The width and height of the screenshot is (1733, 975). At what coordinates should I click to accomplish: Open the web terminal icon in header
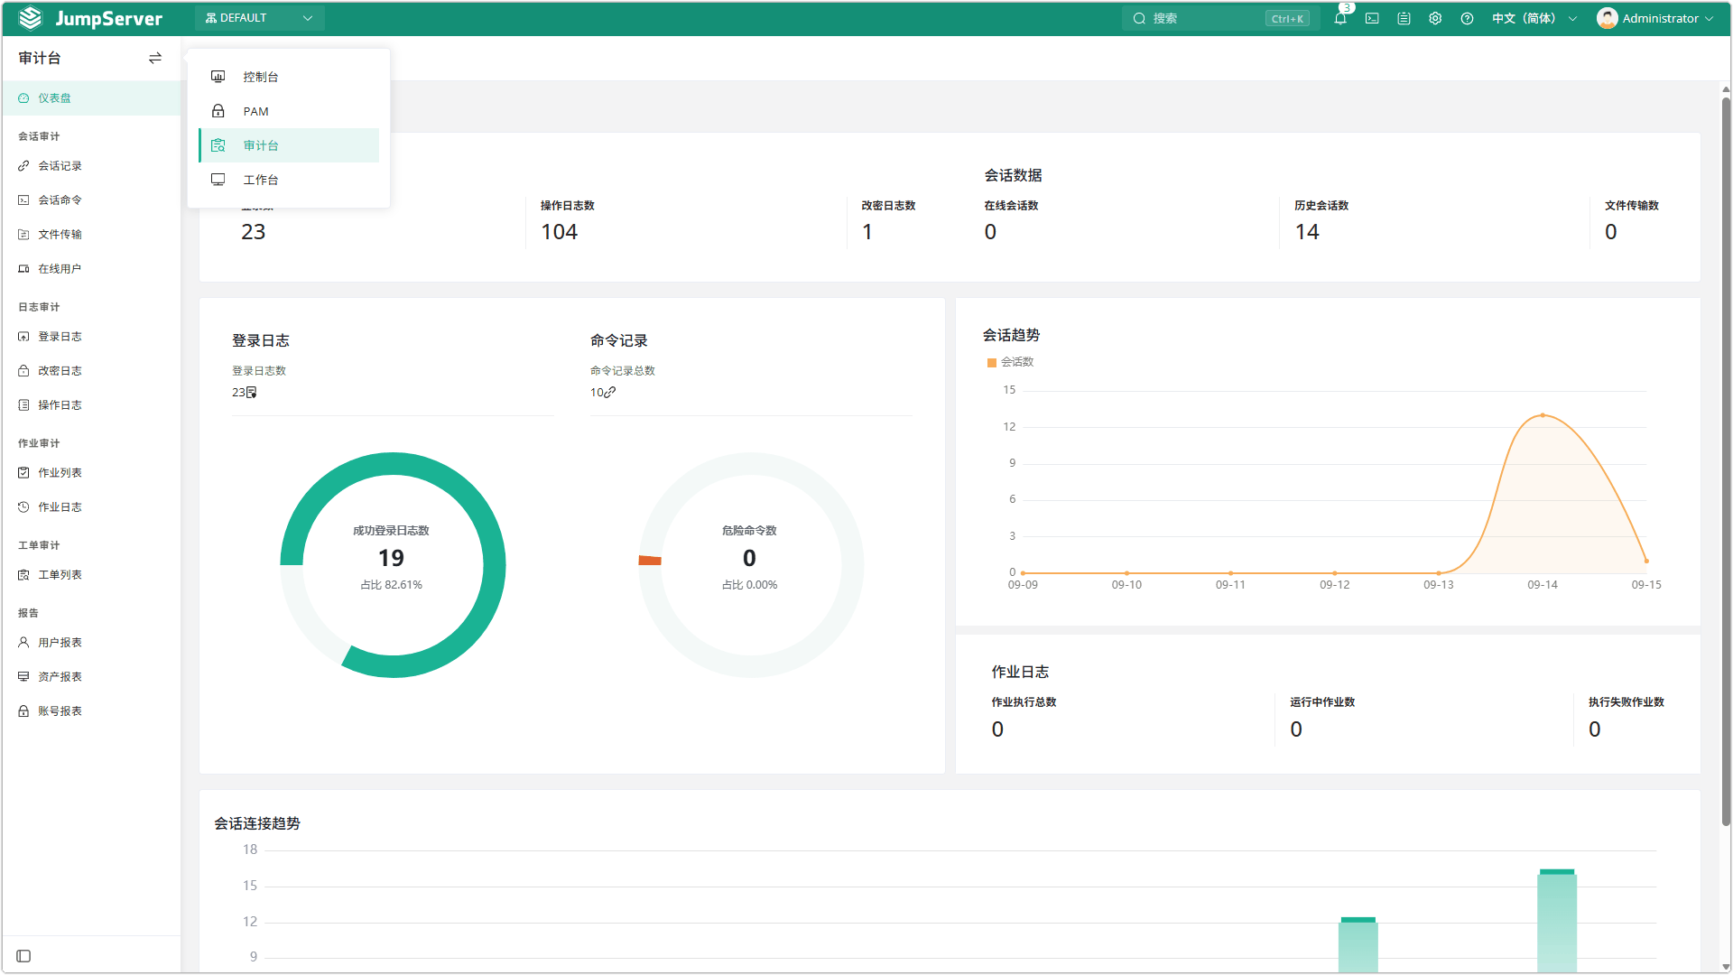(x=1372, y=18)
